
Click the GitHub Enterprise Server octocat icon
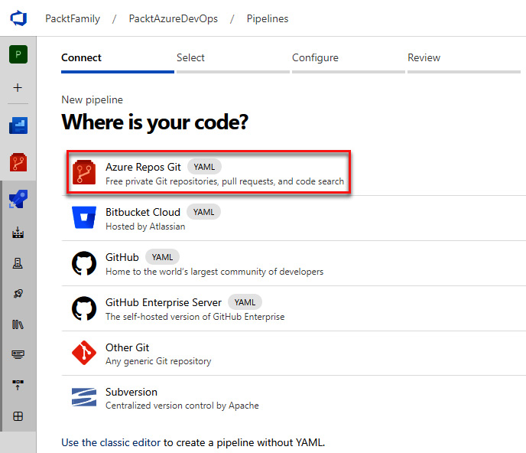(x=84, y=308)
